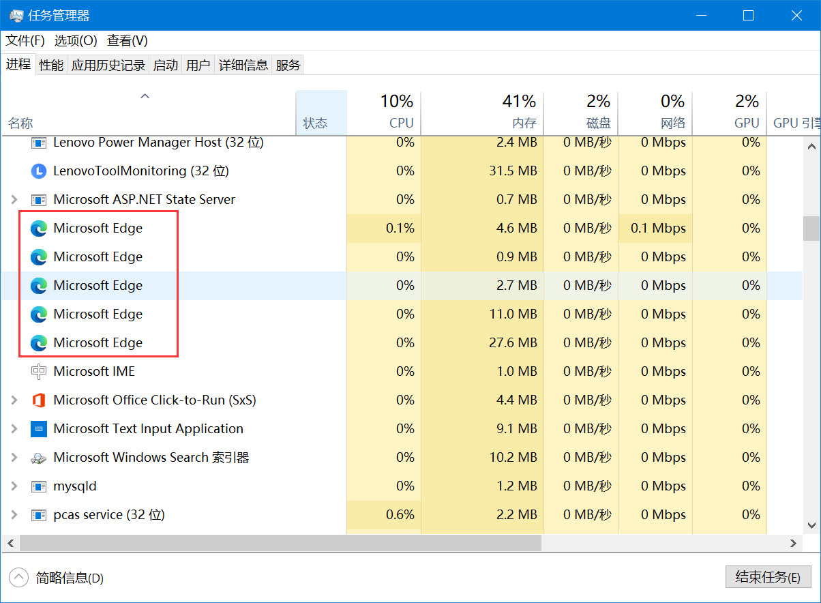Click the Microsoft Office Click-to-Run icon

pos(39,400)
